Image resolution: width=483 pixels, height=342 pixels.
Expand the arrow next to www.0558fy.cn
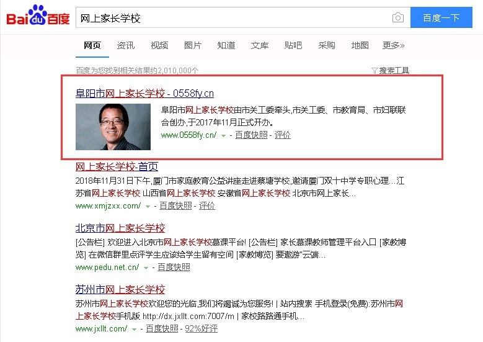coord(224,136)
